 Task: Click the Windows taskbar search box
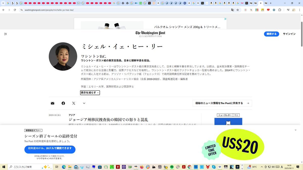(x=30, y=167)
